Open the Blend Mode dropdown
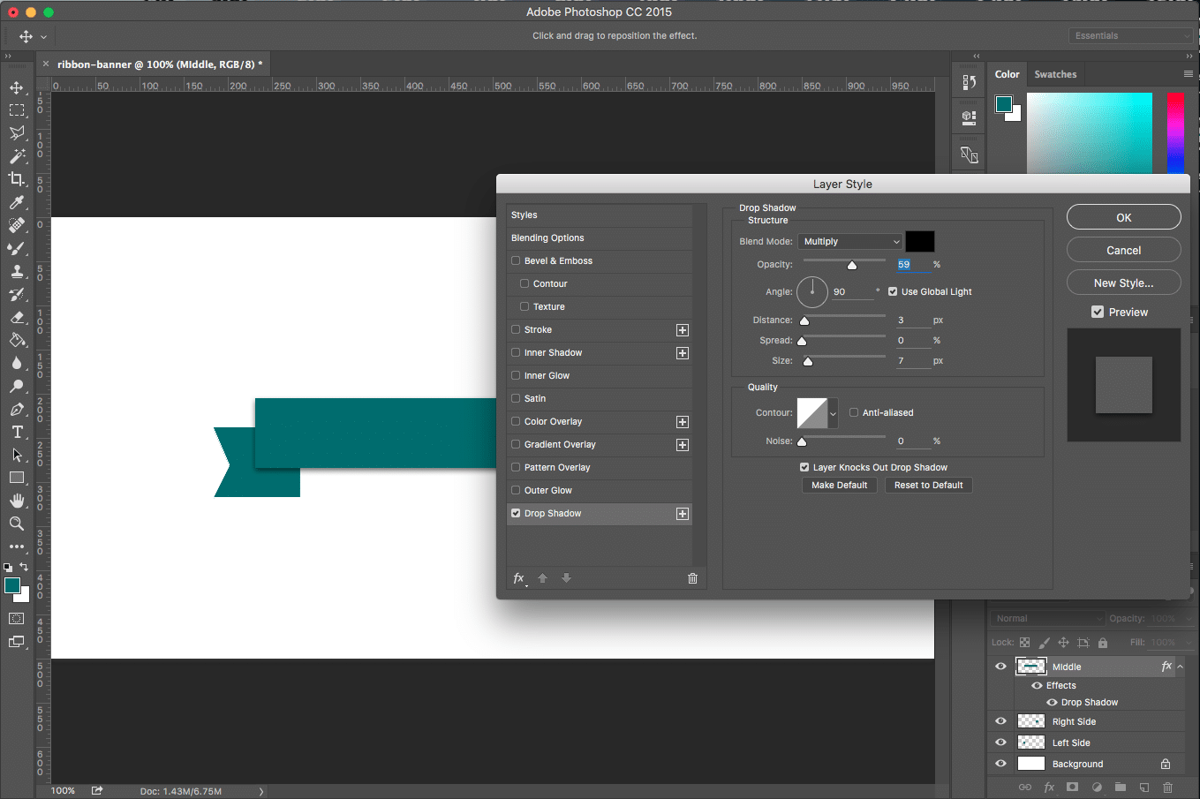This screenshot has width=1200, height=799. pos(849,241)
